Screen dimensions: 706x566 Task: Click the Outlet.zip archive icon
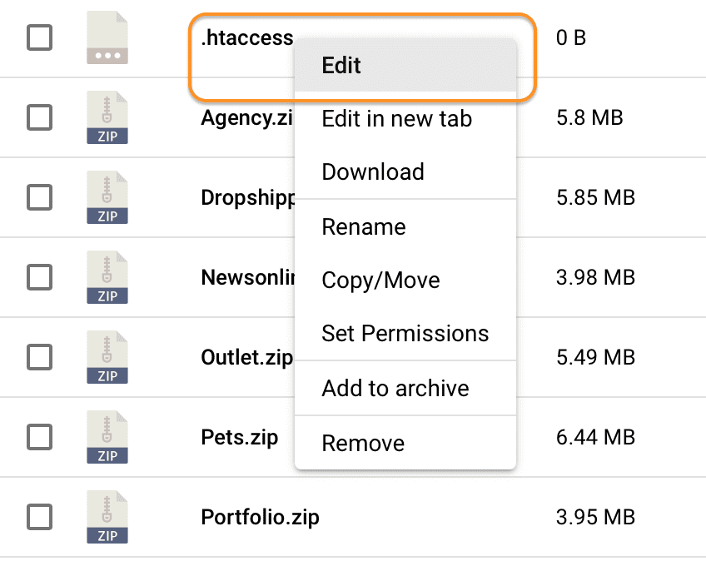click(x=107, y=357)
